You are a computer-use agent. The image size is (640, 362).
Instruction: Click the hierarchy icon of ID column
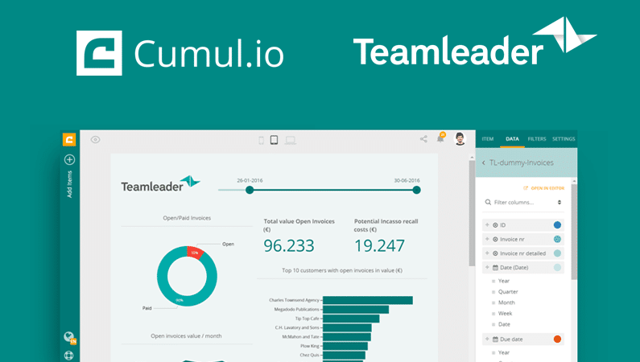(495, 225)
